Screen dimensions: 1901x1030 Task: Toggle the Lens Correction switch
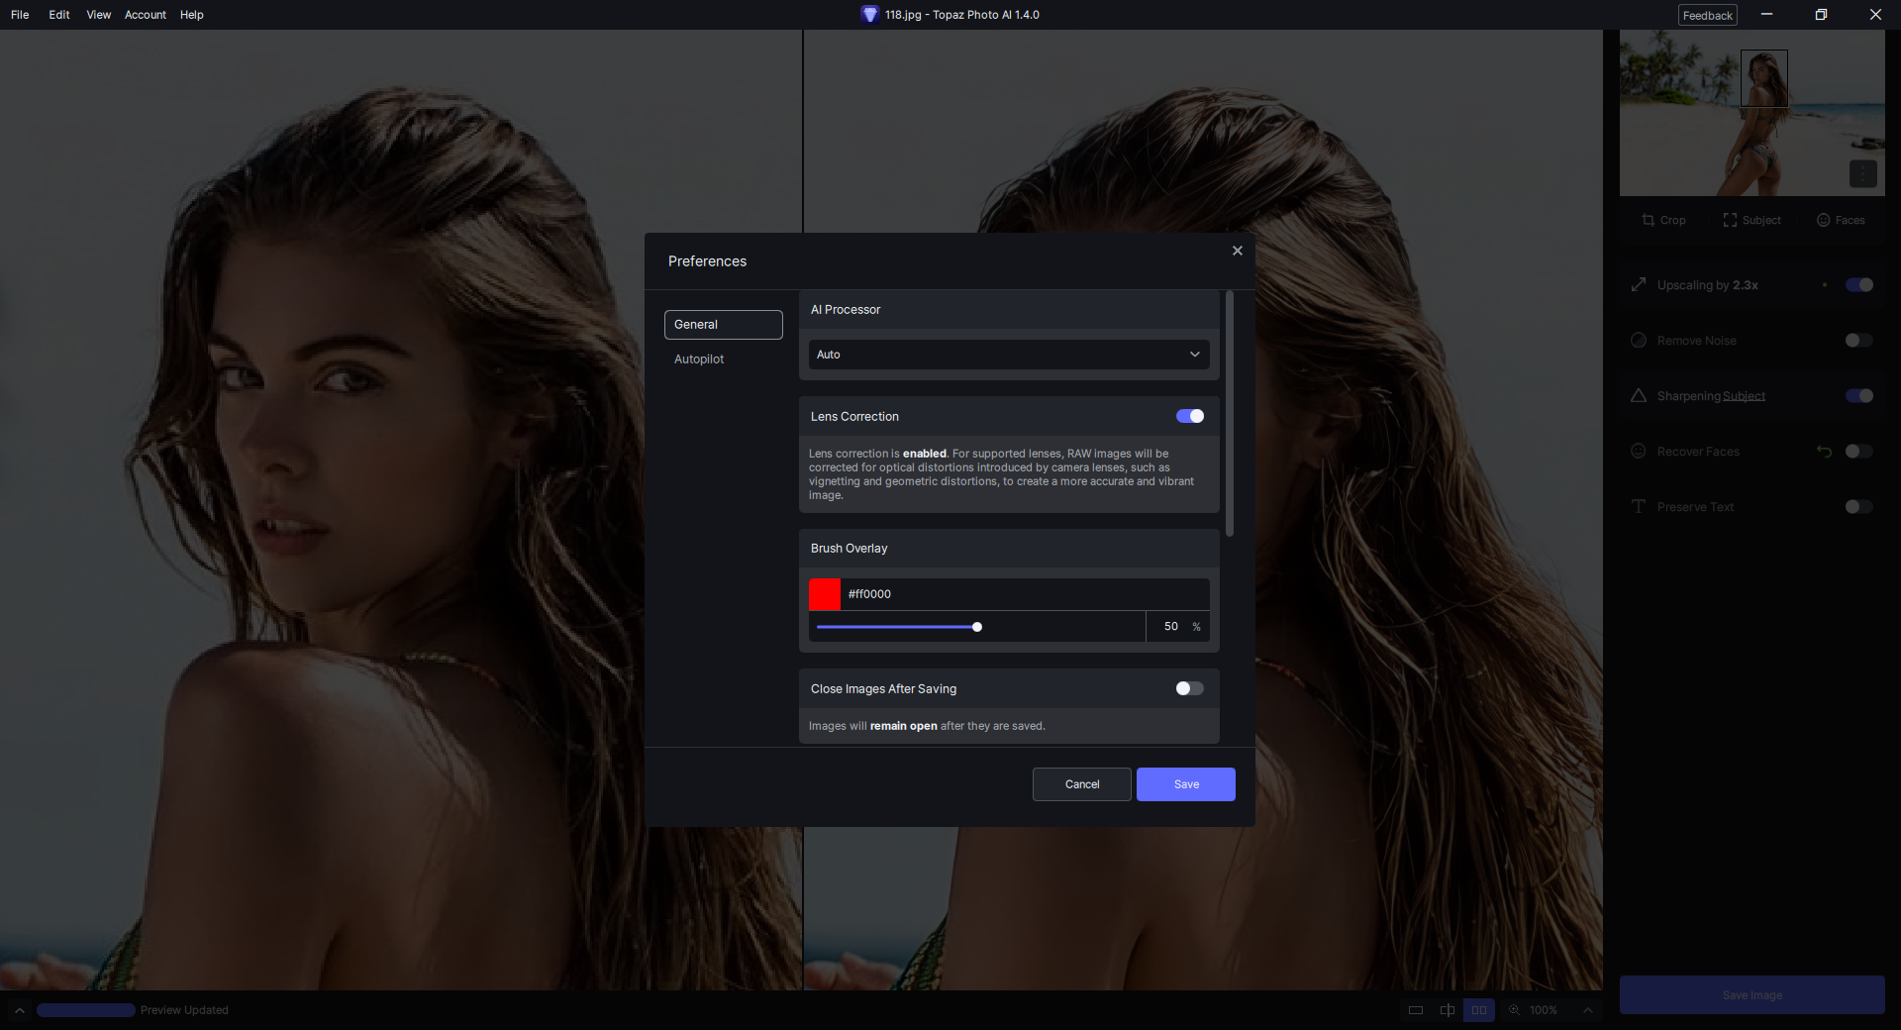(1190, 416)
